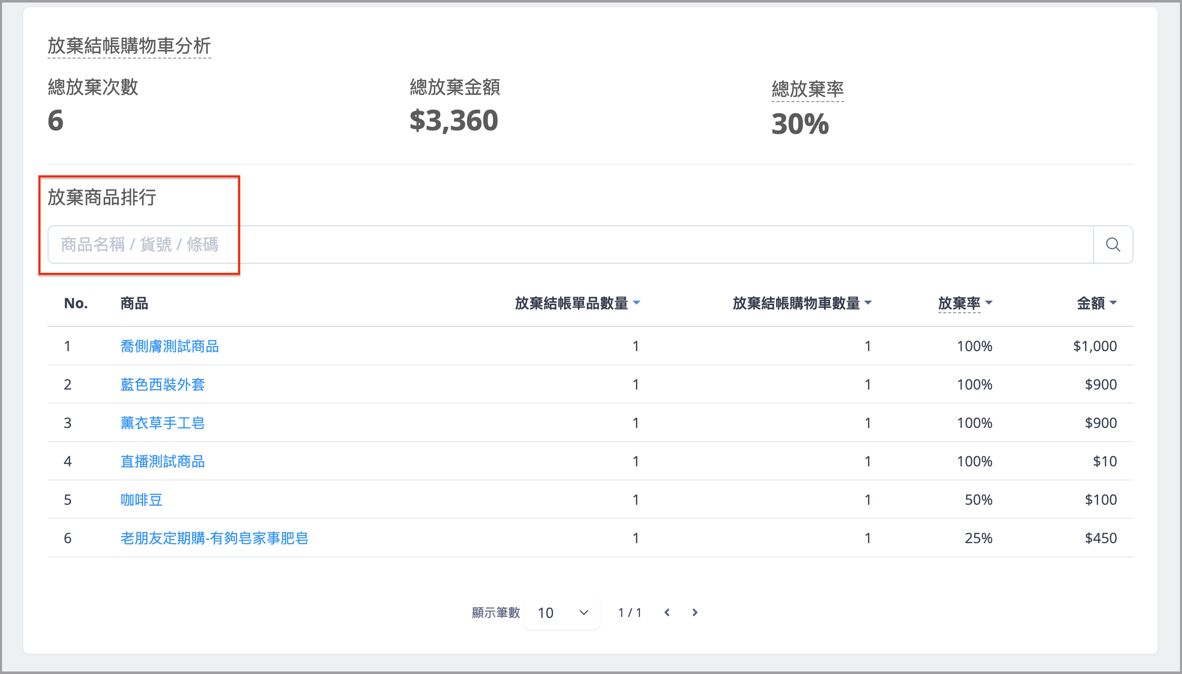Sort by 放棄結帳購物車數量 column arrow
Image resolution: width=1182 pixels, height=674 pixels.
[x=868, y=303]
